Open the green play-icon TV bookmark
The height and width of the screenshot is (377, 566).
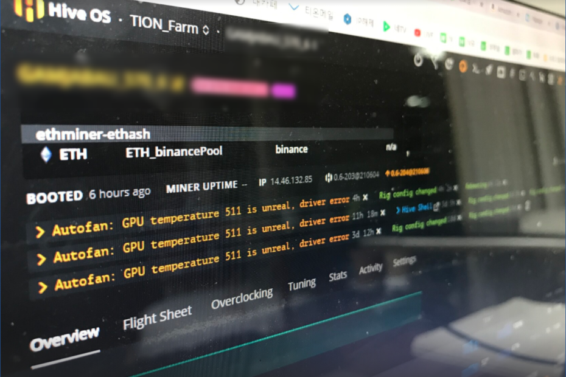coord(386,26)
